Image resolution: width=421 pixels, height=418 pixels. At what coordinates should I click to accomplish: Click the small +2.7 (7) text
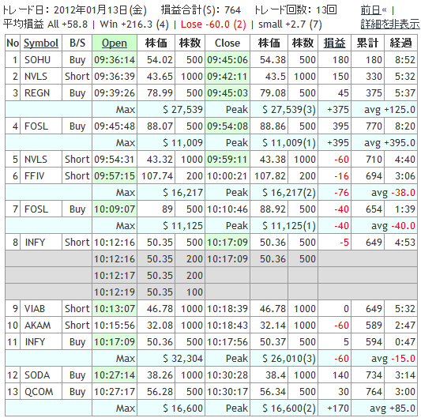[x=290, y=24]
